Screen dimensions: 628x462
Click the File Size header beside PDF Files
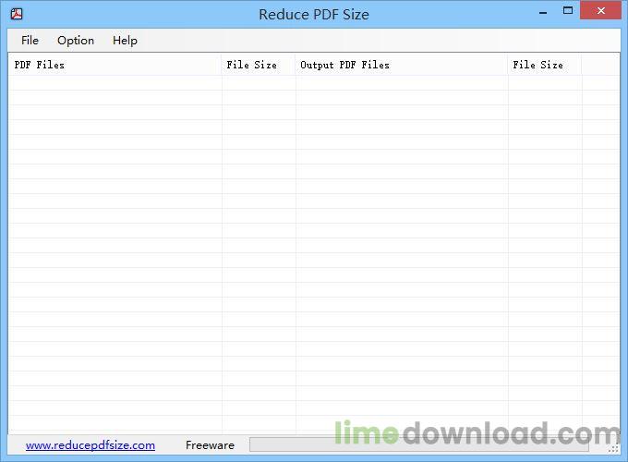coord(259,65)
